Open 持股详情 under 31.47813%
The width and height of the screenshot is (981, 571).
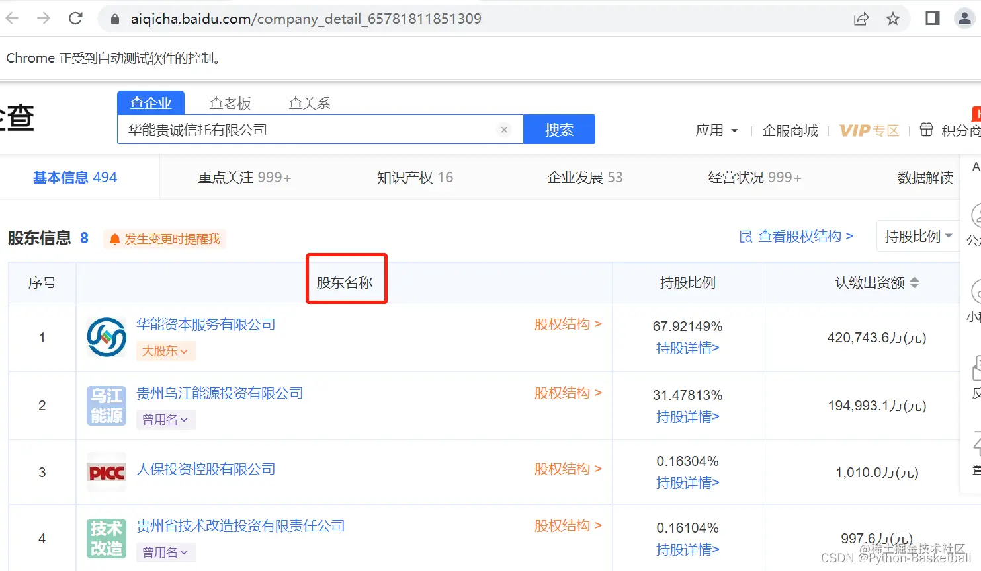pos(687,417)
